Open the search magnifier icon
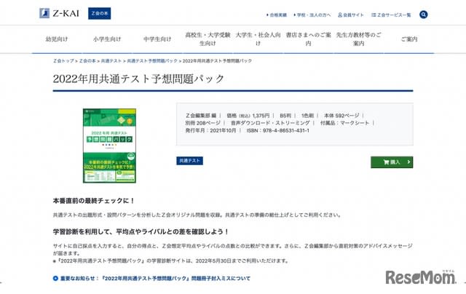This screenshot has height=294, width=466. click(x=424, y=15)
